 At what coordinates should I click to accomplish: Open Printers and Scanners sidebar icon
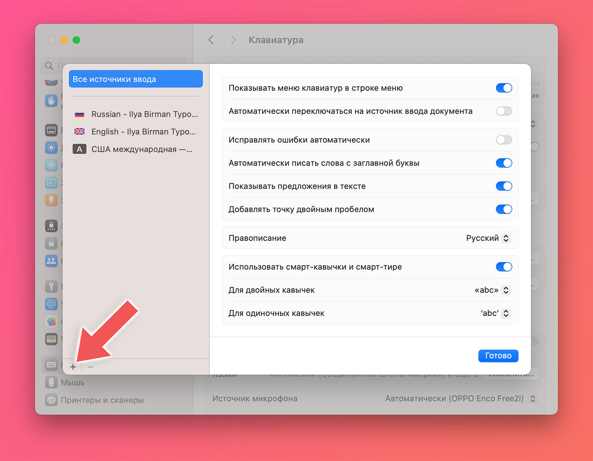[51, 400]
